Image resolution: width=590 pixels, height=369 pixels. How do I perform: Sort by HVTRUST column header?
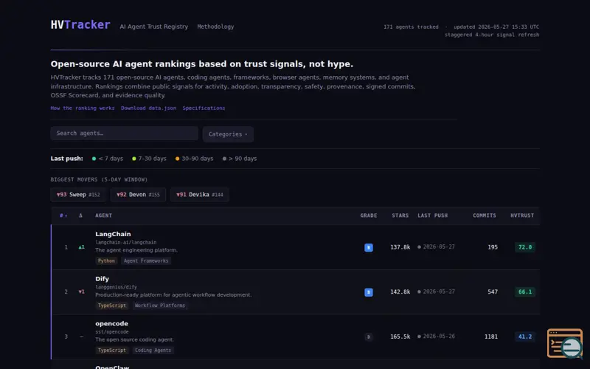(x=522, y=215)
